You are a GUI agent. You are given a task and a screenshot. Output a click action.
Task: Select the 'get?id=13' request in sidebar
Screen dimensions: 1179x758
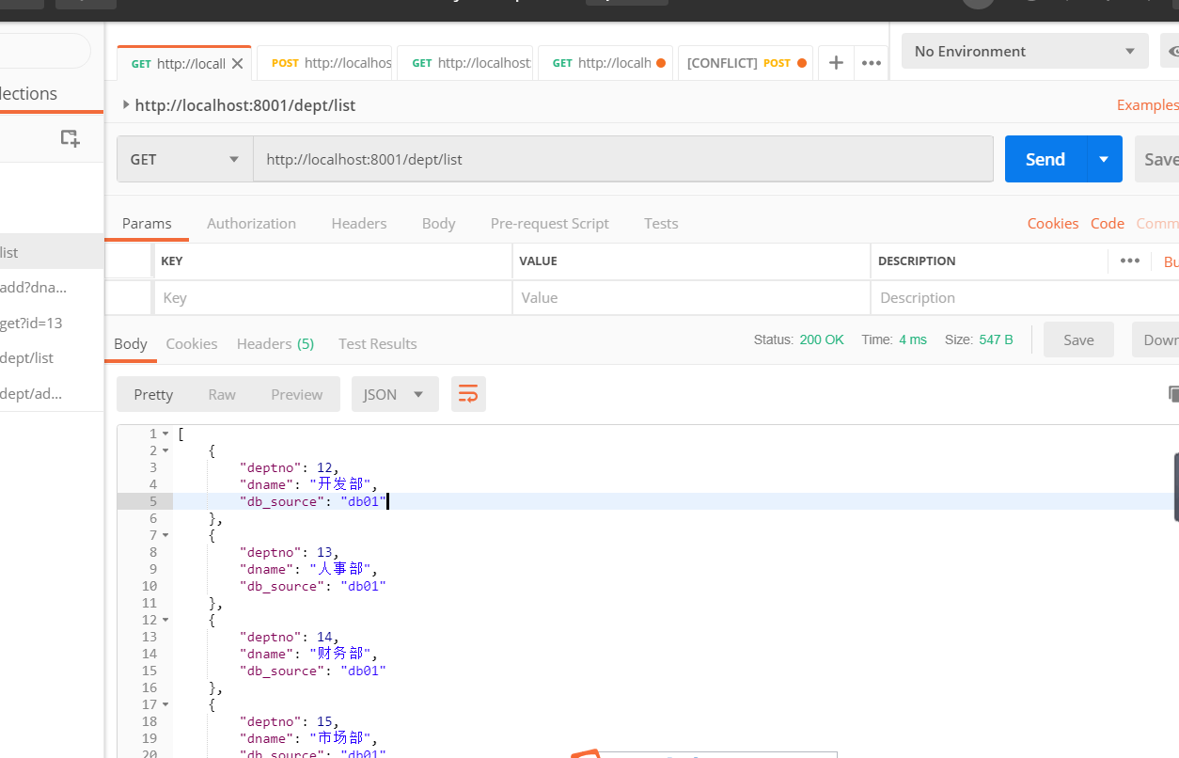click(52, 323)
